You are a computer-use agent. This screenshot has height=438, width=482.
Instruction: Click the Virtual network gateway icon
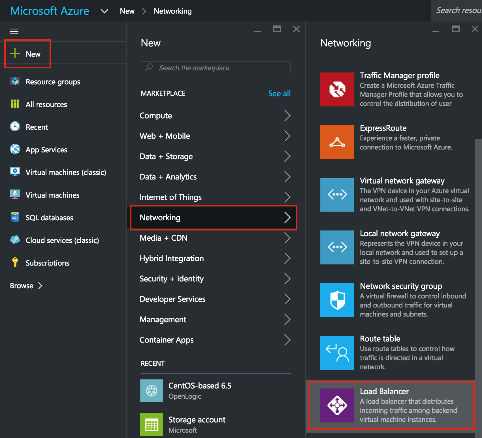coord(337,195)
